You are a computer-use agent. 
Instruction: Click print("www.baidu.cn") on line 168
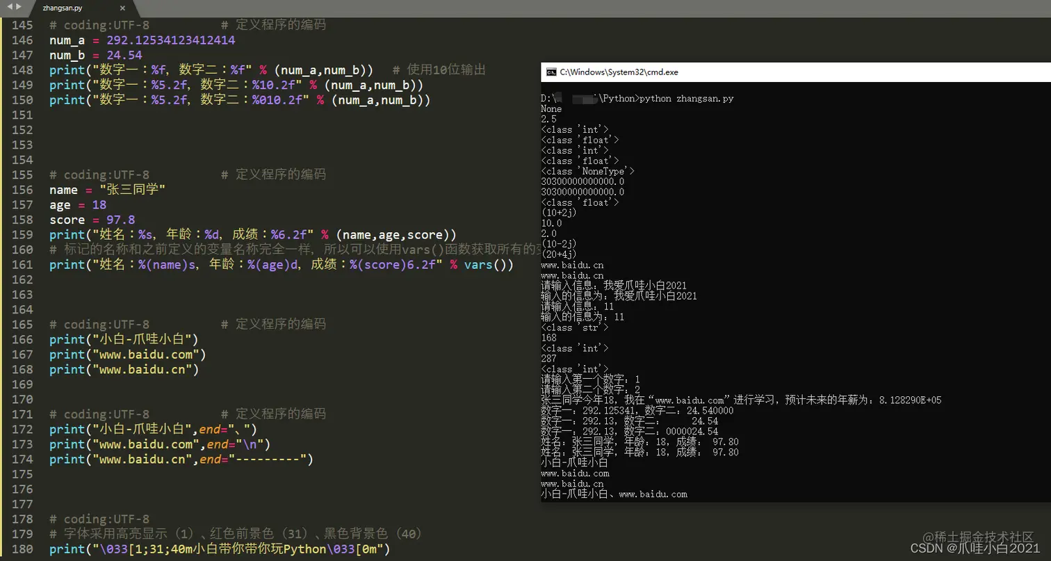coord(124,370)
